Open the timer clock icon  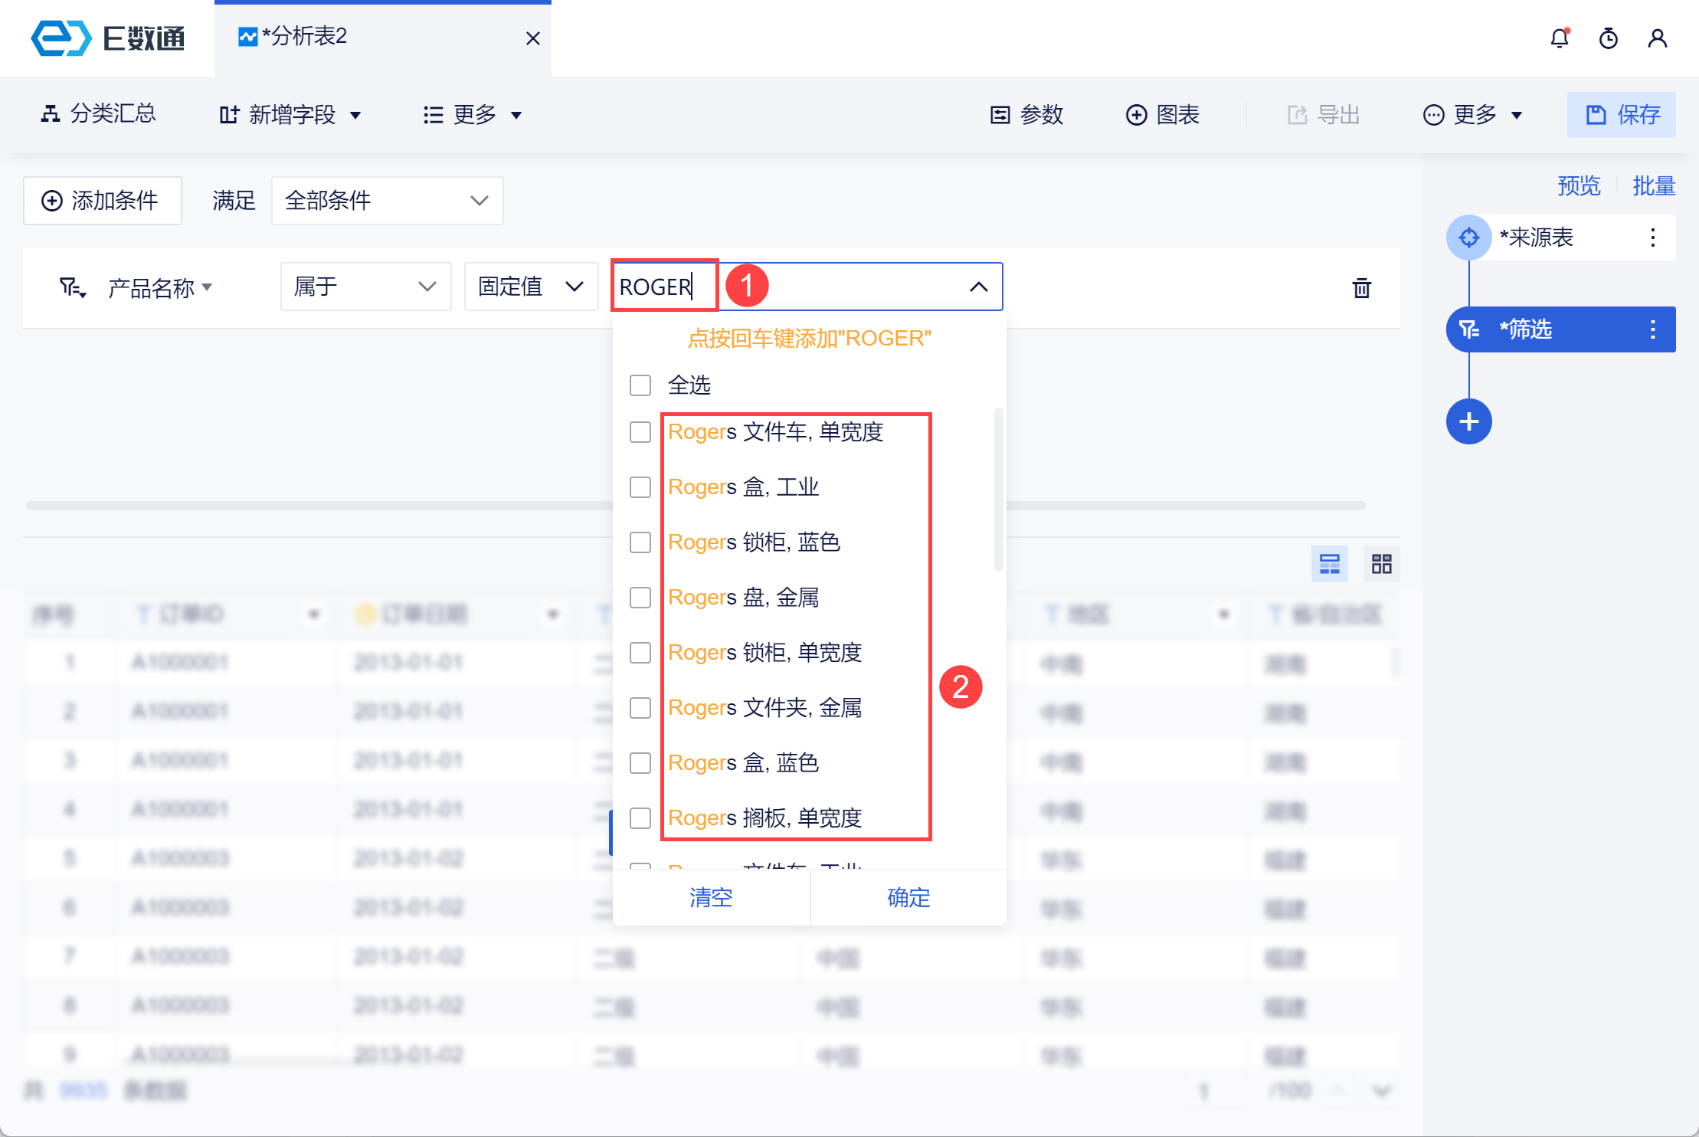[1609, 38]
